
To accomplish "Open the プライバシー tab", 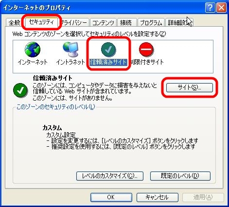I will click(x=74, y=22).
